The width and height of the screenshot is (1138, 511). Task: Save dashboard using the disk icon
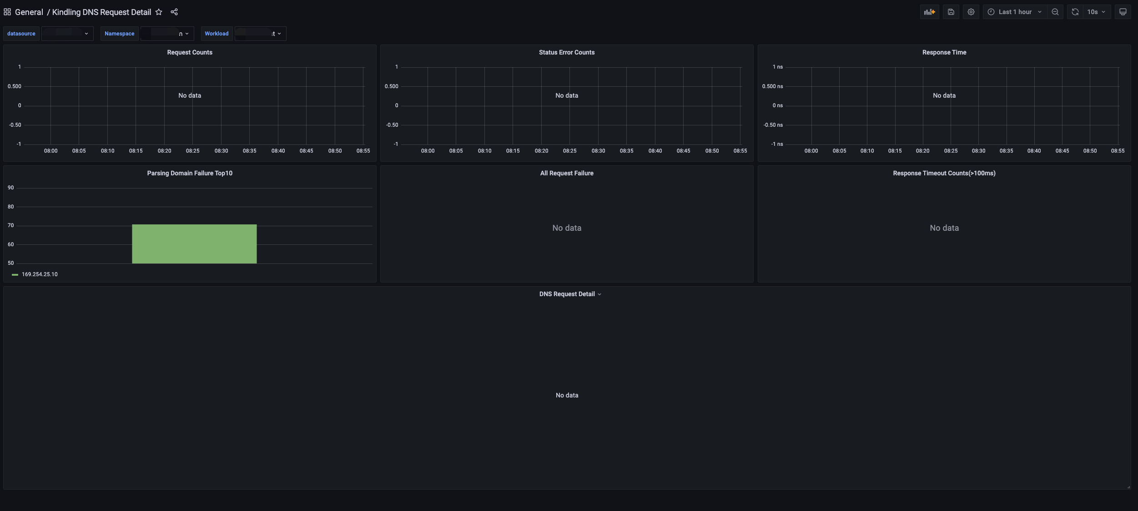(951, 12)
